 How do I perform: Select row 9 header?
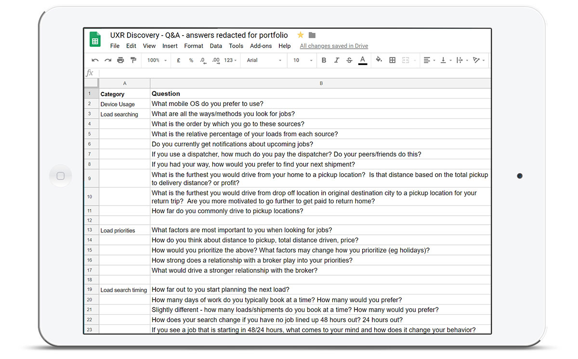pos(92,179)
